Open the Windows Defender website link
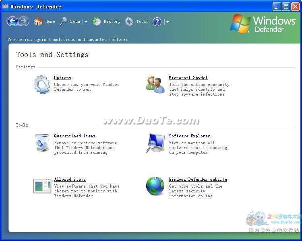The width and height of the screenshot is (302, 241). [x=198, y=180]
